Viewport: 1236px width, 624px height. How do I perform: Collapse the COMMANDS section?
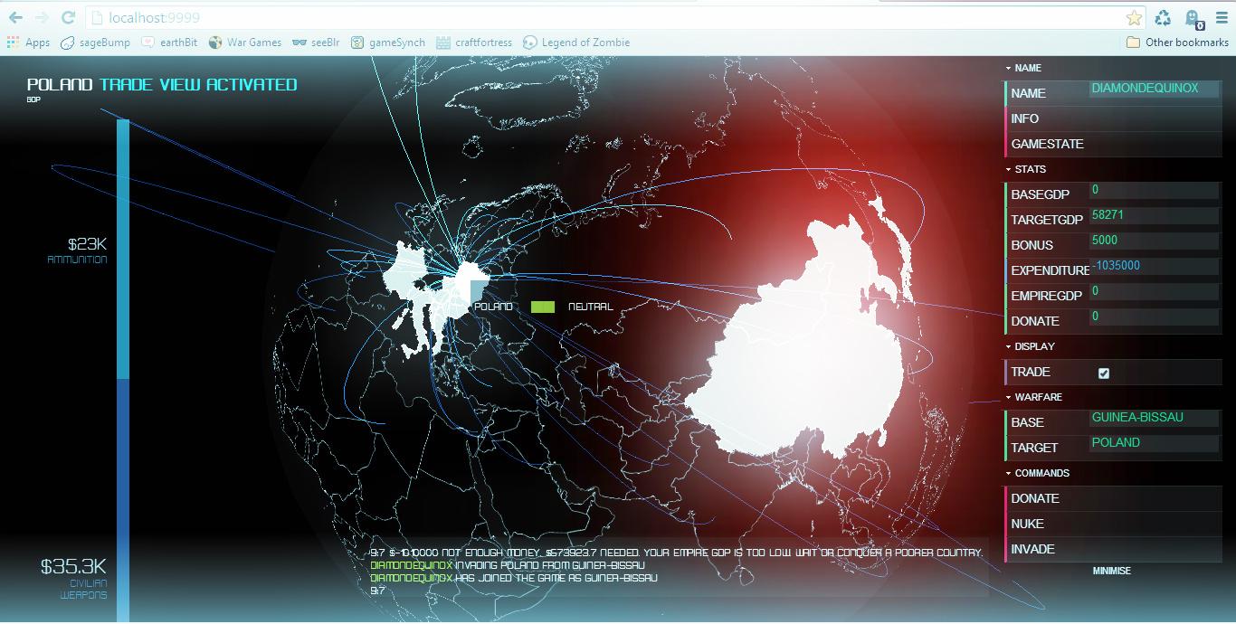pyautogui.click(x=1038, y=473)
